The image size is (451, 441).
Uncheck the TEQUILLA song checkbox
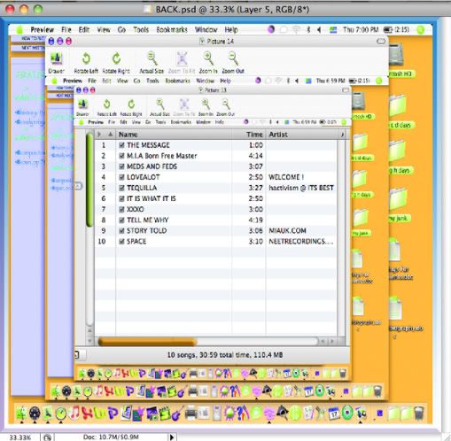(x=121, y=188)
